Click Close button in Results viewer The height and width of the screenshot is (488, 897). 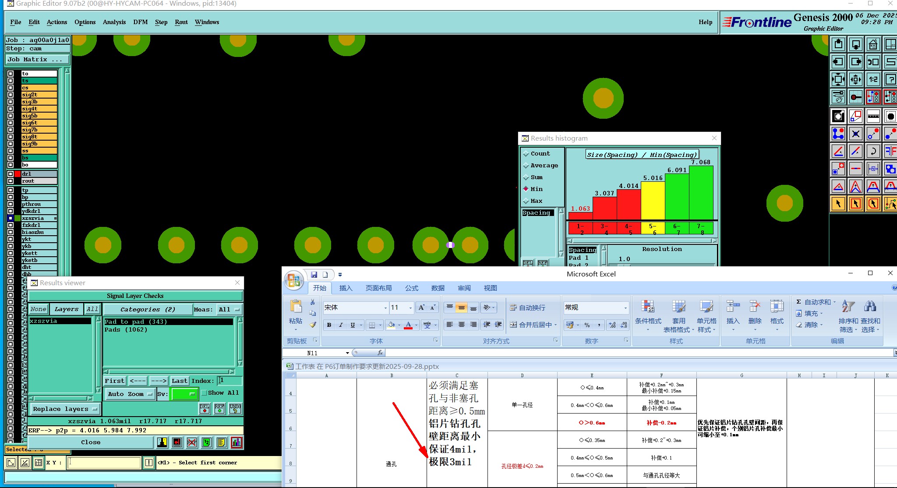pyautogui.click(x=91, y=442)
